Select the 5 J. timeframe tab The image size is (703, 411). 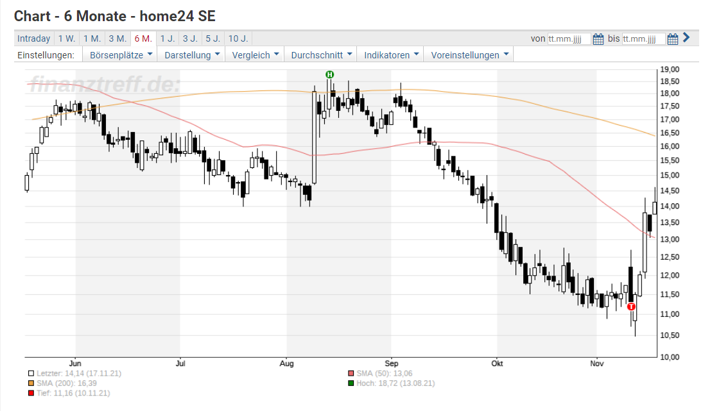pyautogui.click(x=213, y=38)
